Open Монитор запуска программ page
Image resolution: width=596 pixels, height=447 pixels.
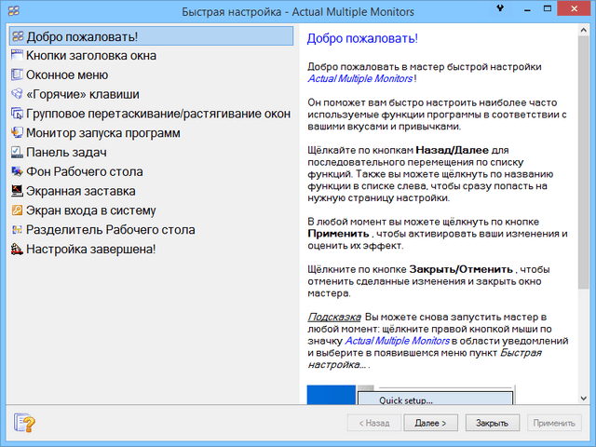pos(103,133)
